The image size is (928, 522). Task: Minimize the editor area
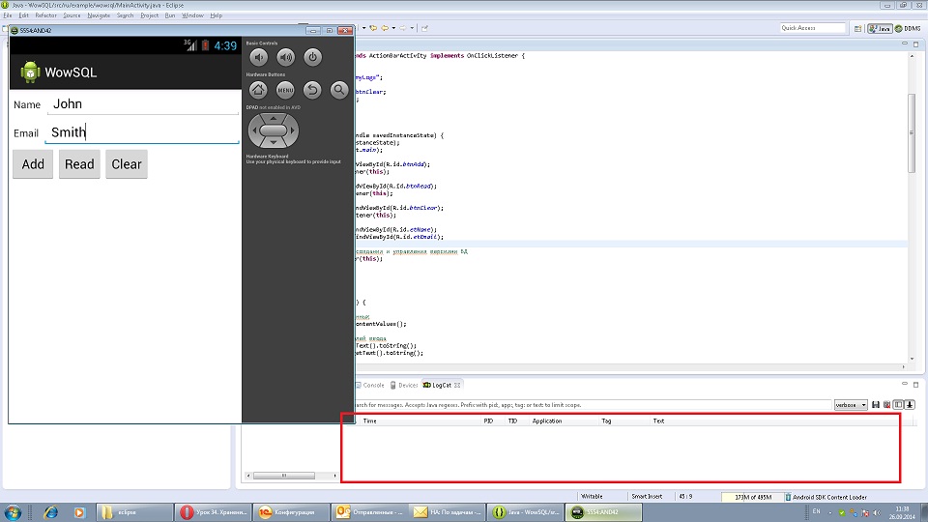905,43
